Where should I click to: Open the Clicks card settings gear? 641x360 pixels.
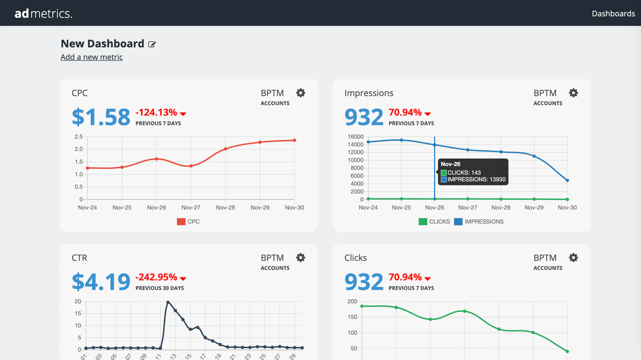click(573, 258)
